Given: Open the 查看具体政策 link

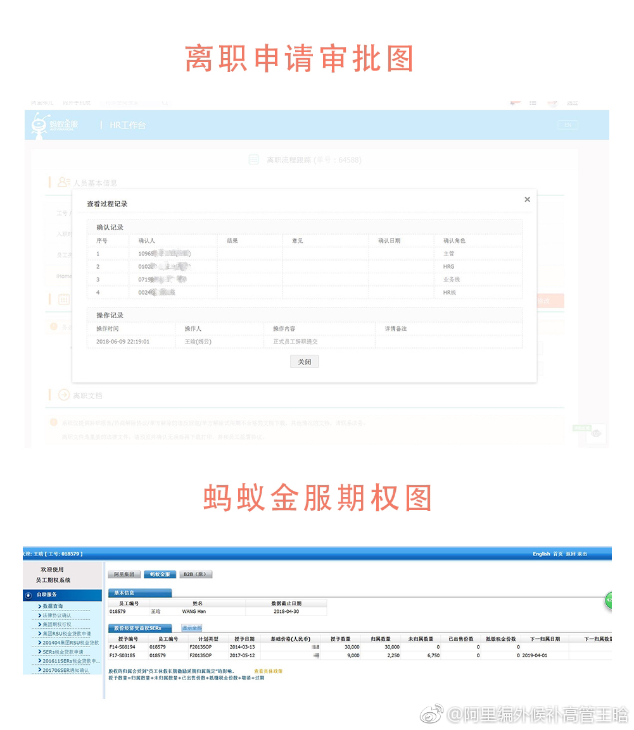Looking at the screenshot, I should tap(268, 671).
